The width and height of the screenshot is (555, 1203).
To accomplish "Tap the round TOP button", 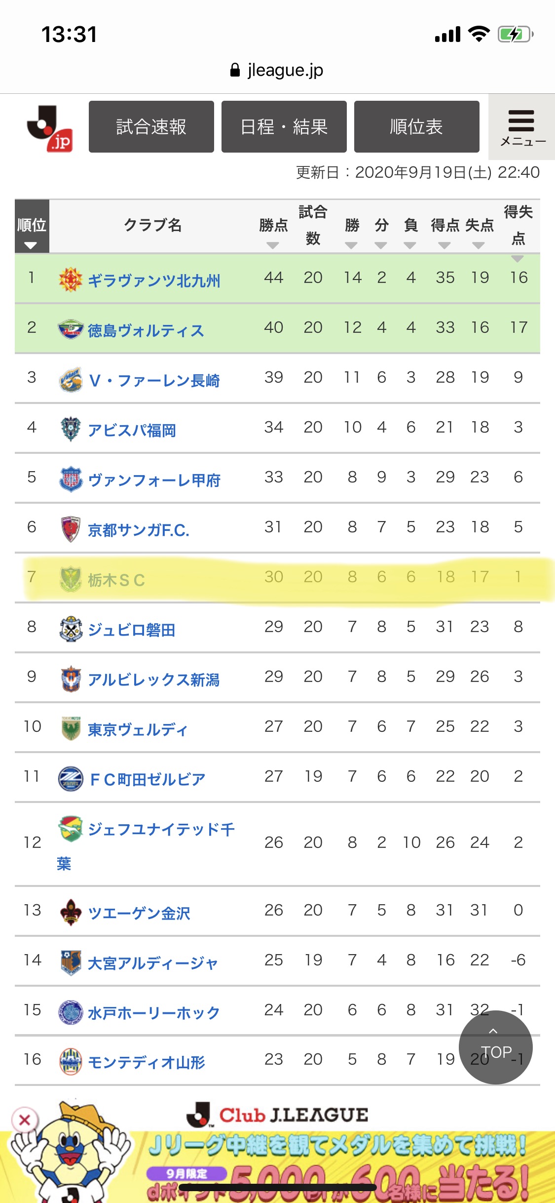I will click(496, 1047).
